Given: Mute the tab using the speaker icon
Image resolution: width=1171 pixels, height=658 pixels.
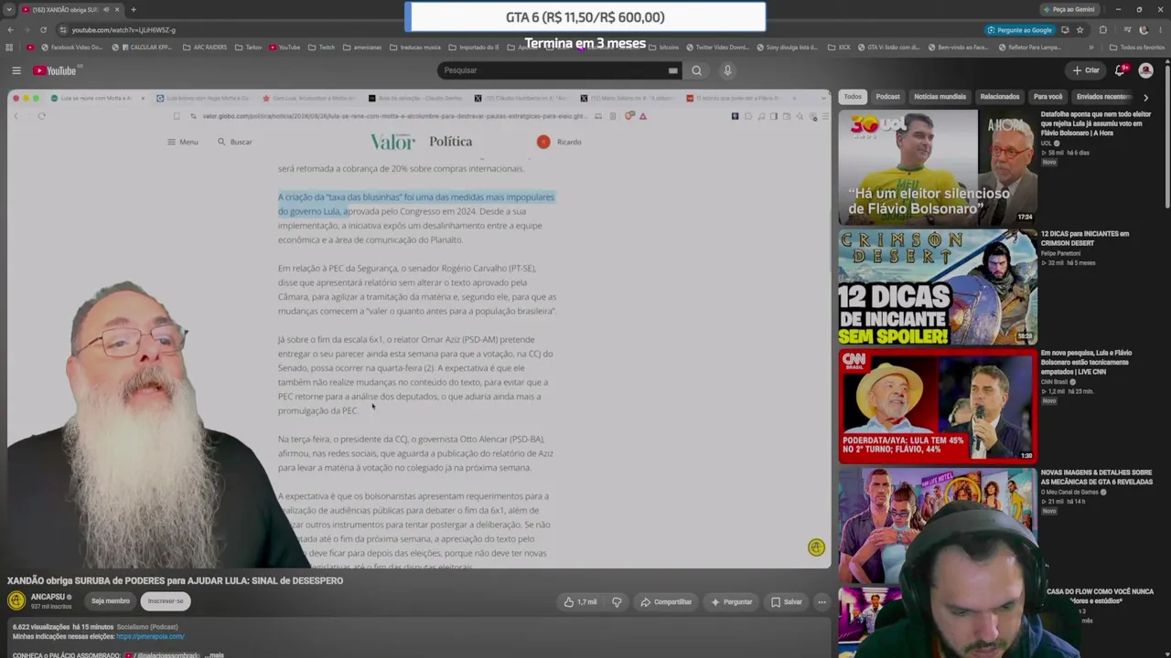Looking at the screenshot, I should [106, 10].
